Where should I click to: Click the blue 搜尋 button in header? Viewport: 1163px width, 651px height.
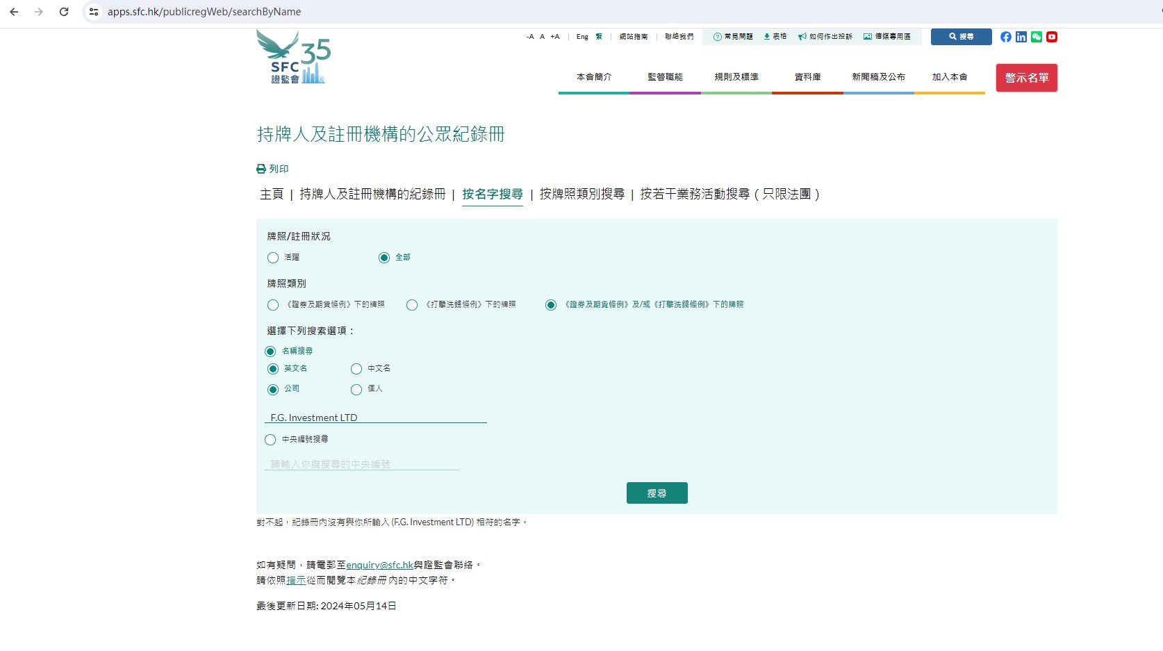point(962,37)
